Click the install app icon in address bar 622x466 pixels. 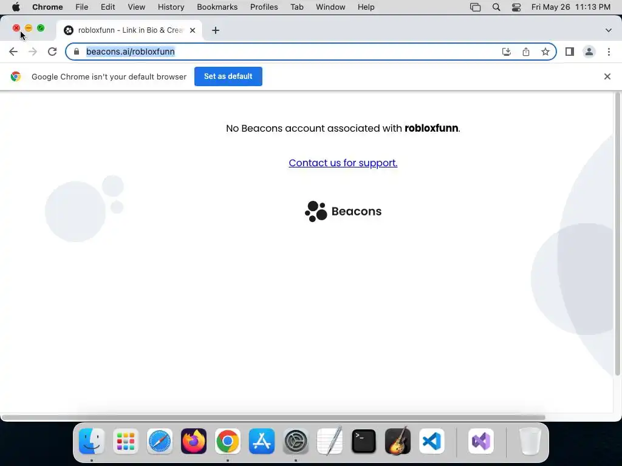coord(507,52)
